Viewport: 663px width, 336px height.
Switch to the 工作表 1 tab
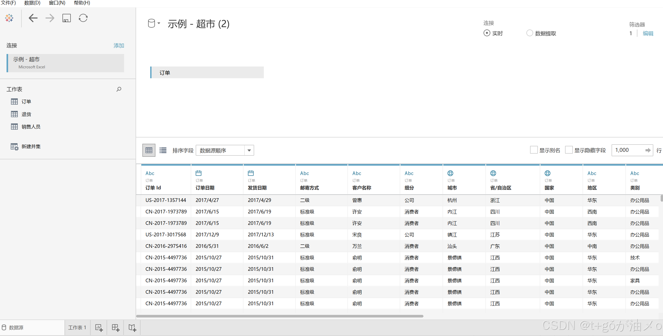77,328
